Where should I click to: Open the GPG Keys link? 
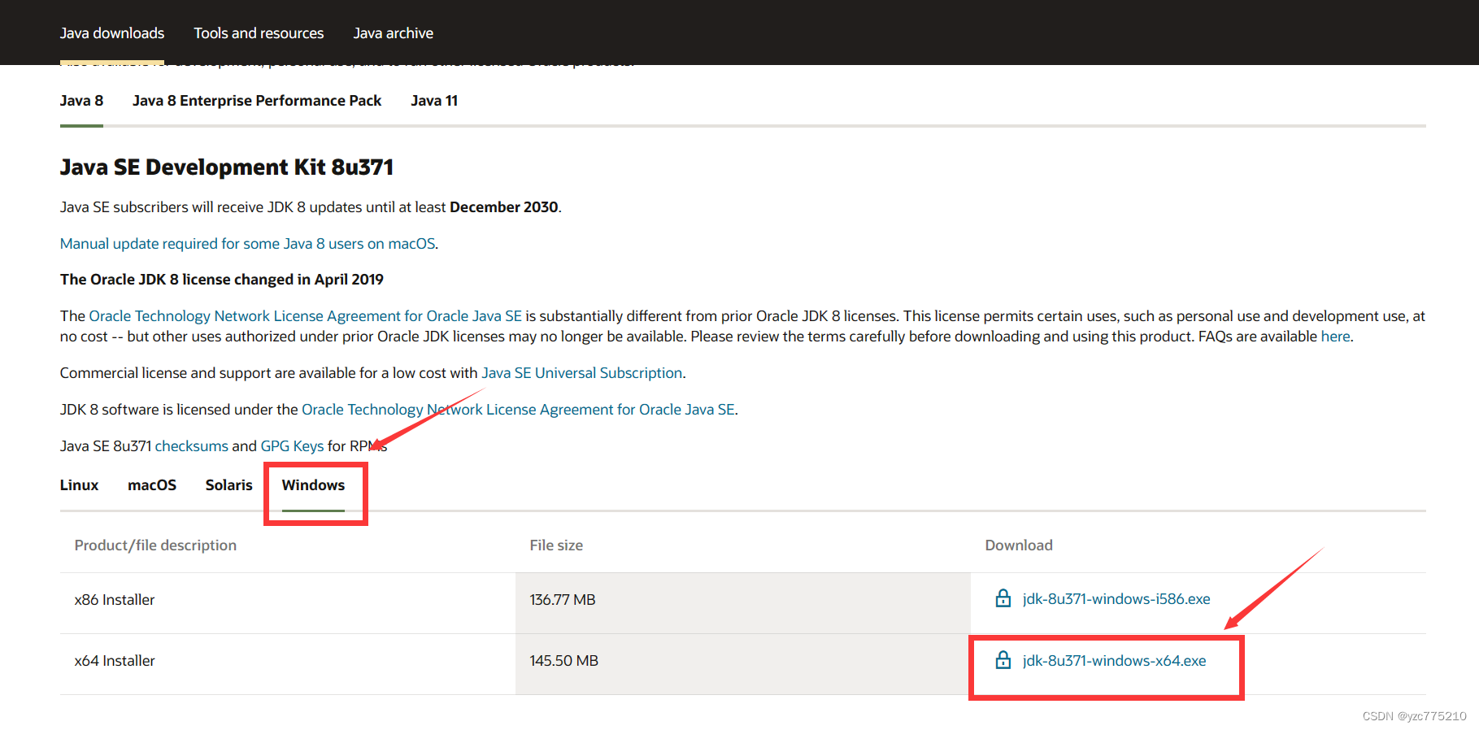click(292, 446)
